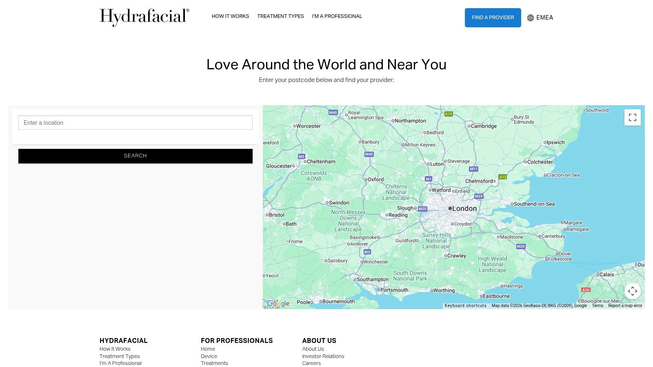Viewport: 653px width, 367px height.
Task: Click the M20 road badge near Maidstone
Action: pos(521,246)
